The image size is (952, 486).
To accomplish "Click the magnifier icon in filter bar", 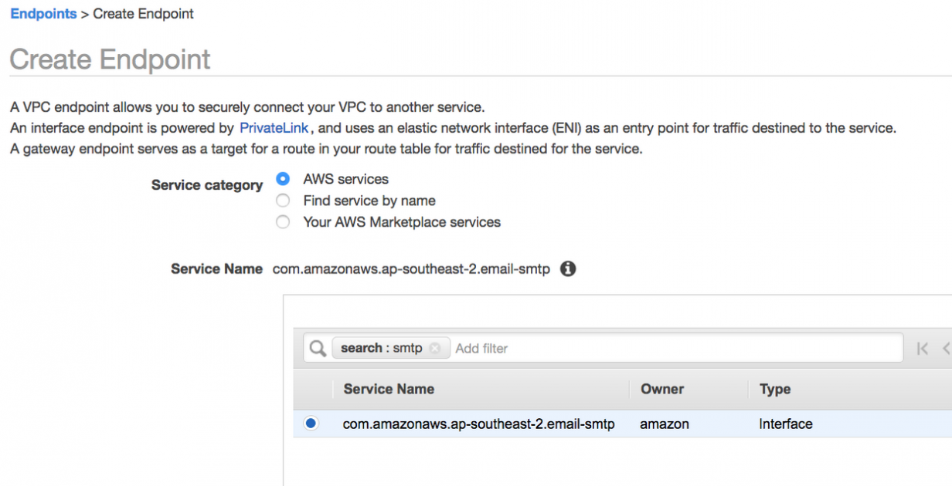I will (318, 348).
